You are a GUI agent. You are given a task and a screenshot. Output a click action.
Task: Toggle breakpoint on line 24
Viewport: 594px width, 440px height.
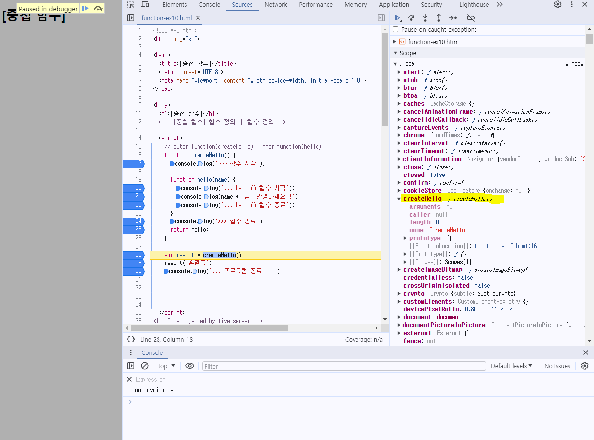click(x=133, y=221)
